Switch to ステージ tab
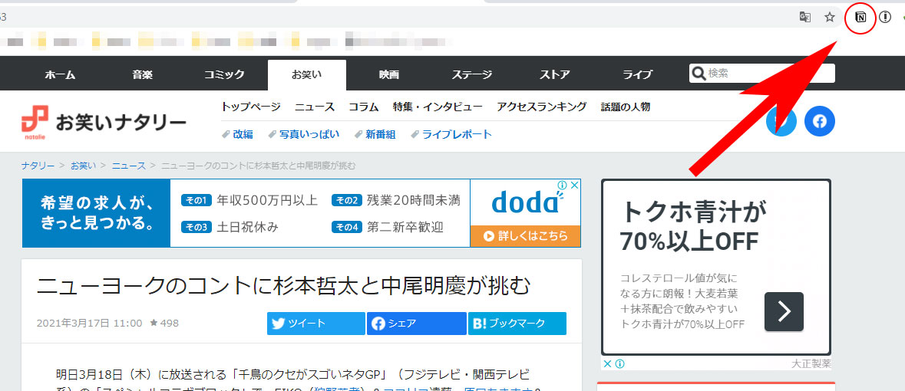The image size is (905, 391). (x=471, y=74)
